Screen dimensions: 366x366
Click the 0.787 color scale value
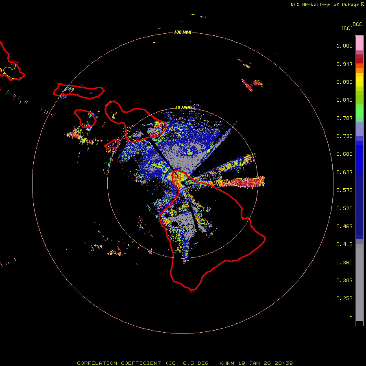coord(344,118)
